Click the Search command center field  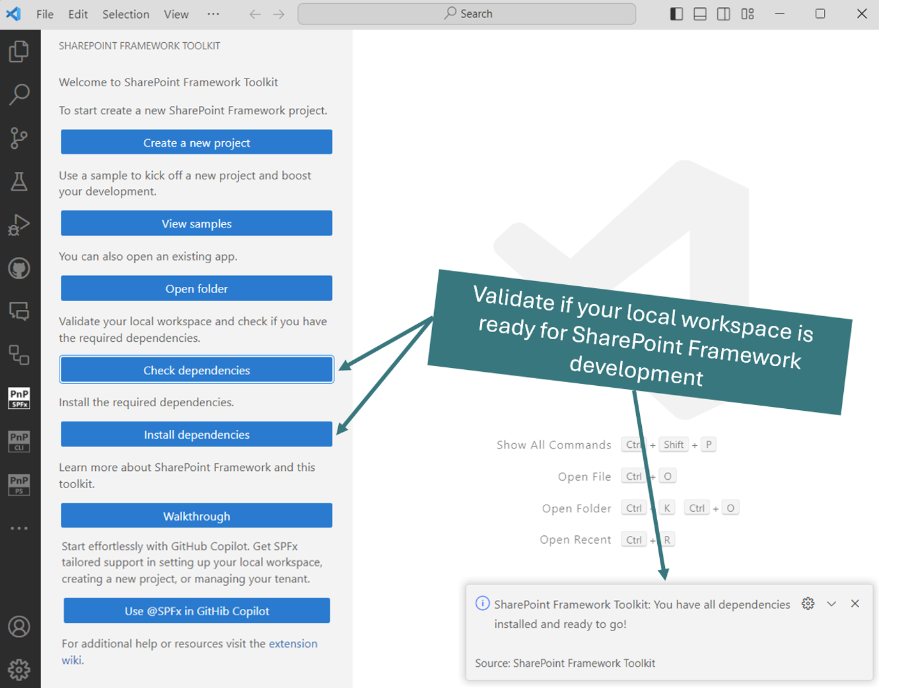click(467, 14)
